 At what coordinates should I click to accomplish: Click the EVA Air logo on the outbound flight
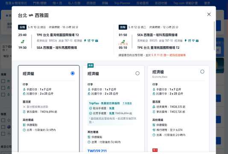(22, 41)
